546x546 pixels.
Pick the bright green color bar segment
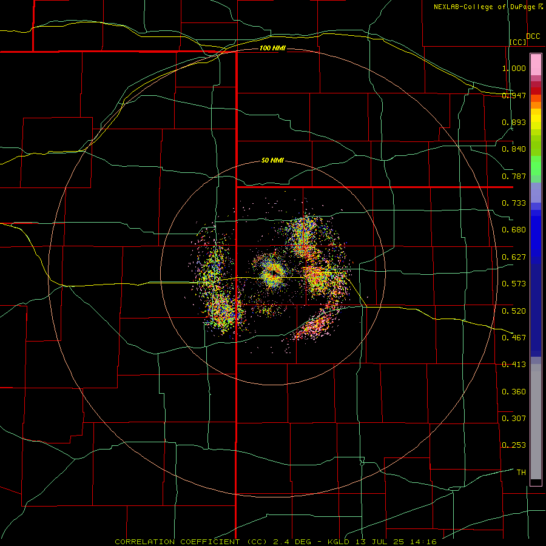pyautogui.click(x=536, y=165)
